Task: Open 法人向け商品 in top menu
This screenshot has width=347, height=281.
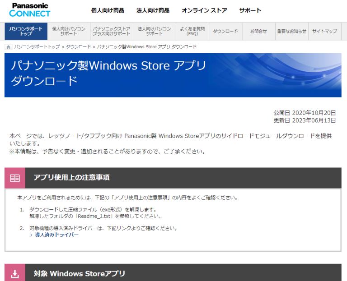Action: [153, 10]
